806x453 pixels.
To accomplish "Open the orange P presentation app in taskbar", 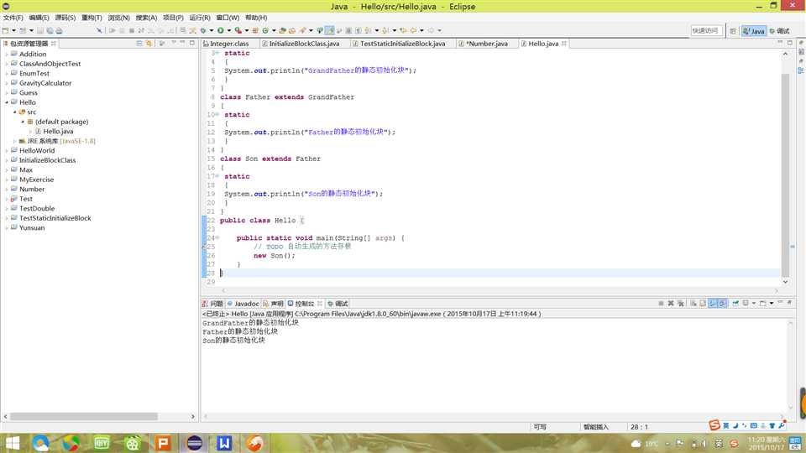I will [163, 443].
